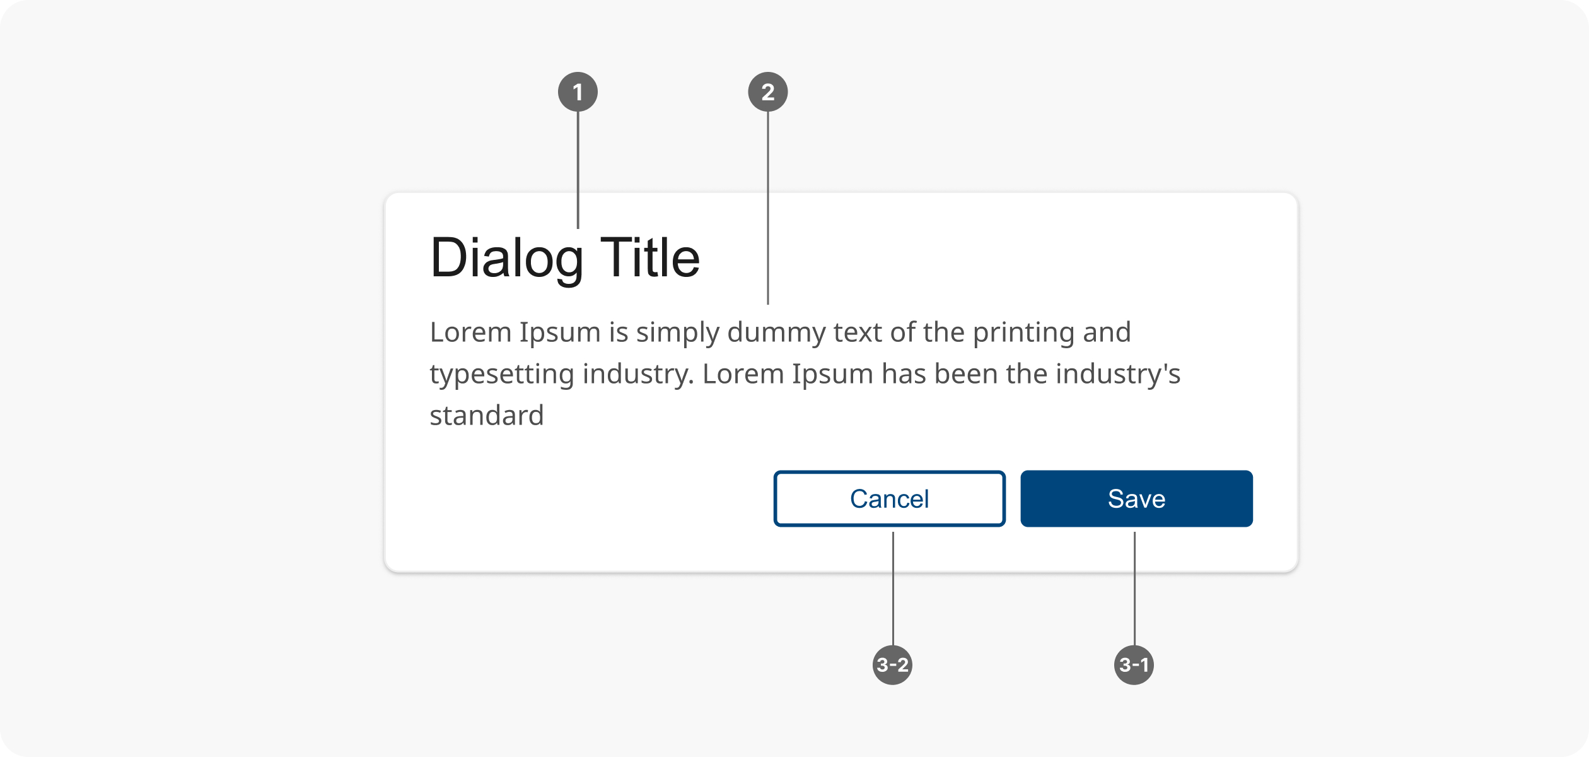Click the word "industry's" in the paragraph

pyautogui.click(x=1117, y=374)
